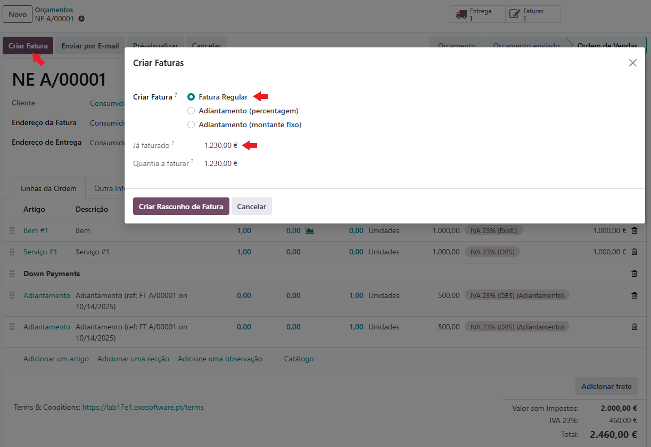Delete the Serviço #1 line with trash icon
651x447 pixels.
pyautogui.click(x=634, y=252)
